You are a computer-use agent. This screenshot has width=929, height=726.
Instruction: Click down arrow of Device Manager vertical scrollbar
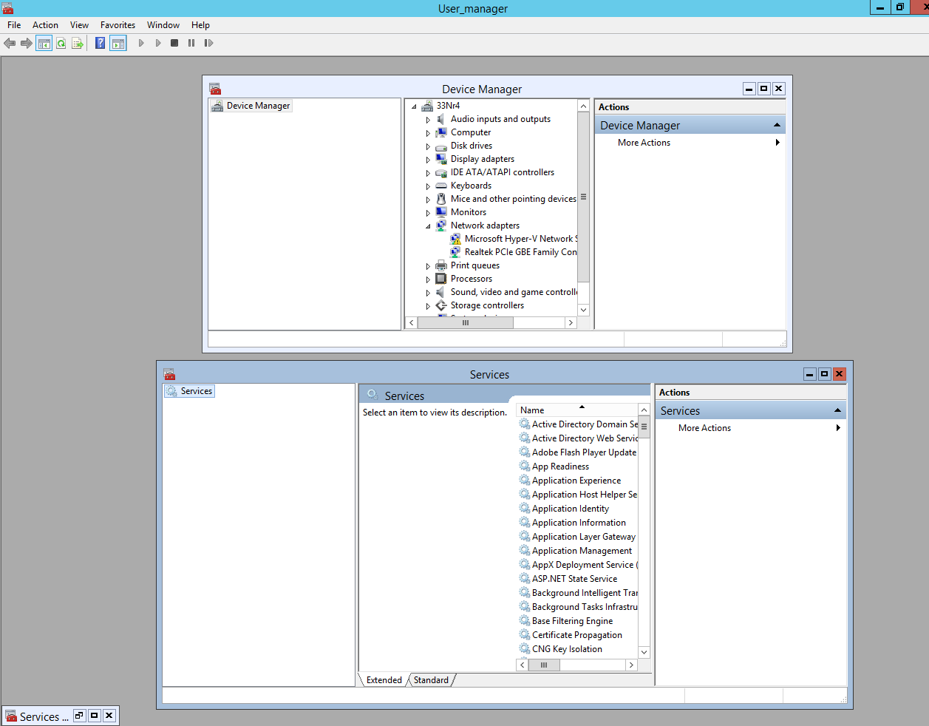(x=583, y=311)
